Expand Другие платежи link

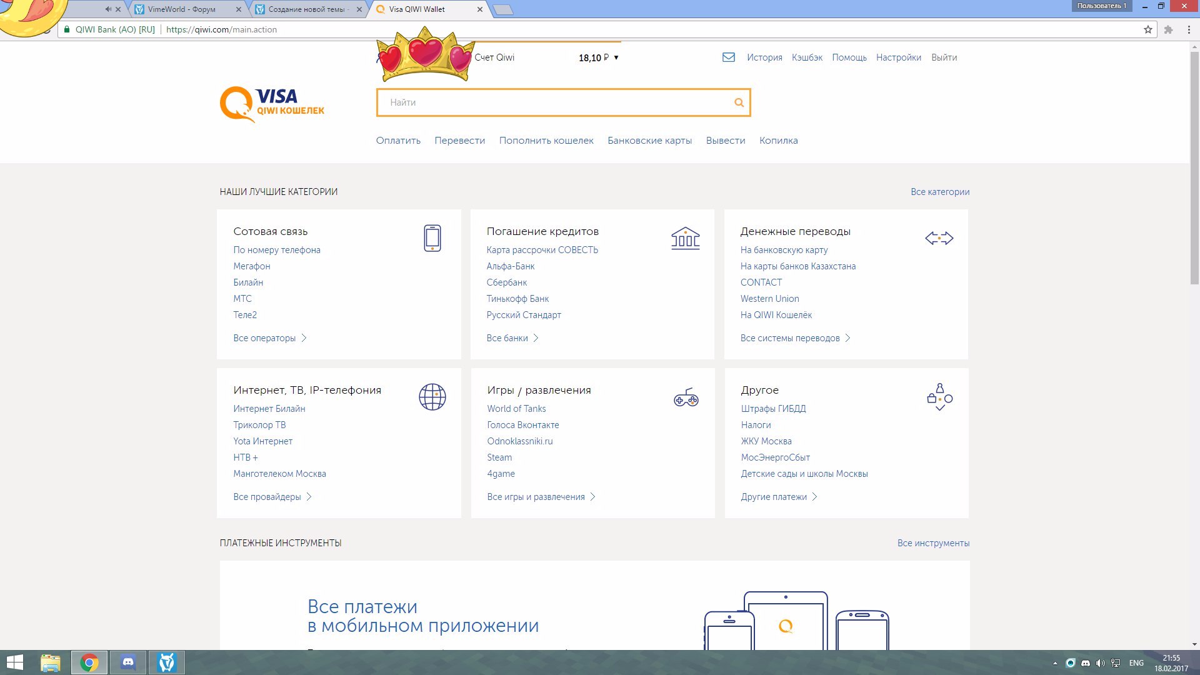point(779,497)
